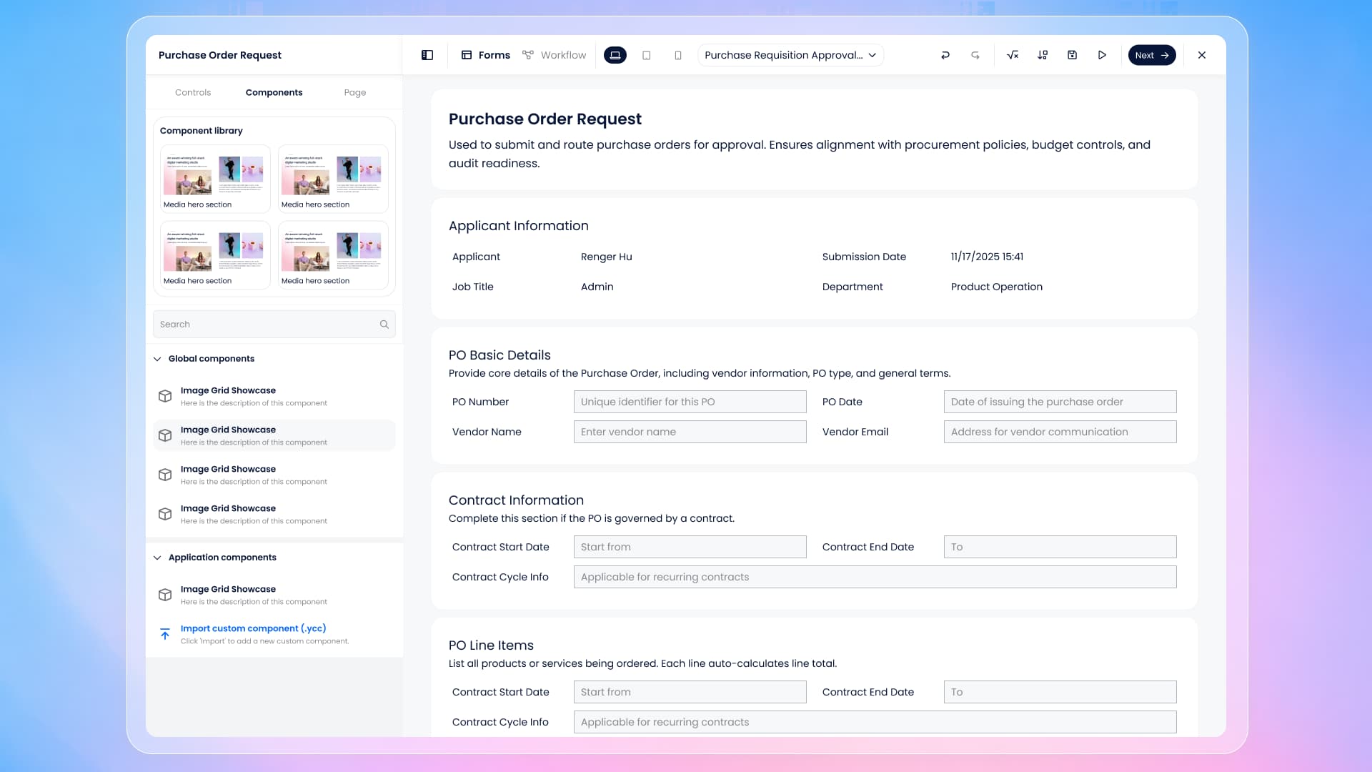Screen dimensions: 1372x772
Task: Switch to tablet view mode
Action: [x=647, y=55]
